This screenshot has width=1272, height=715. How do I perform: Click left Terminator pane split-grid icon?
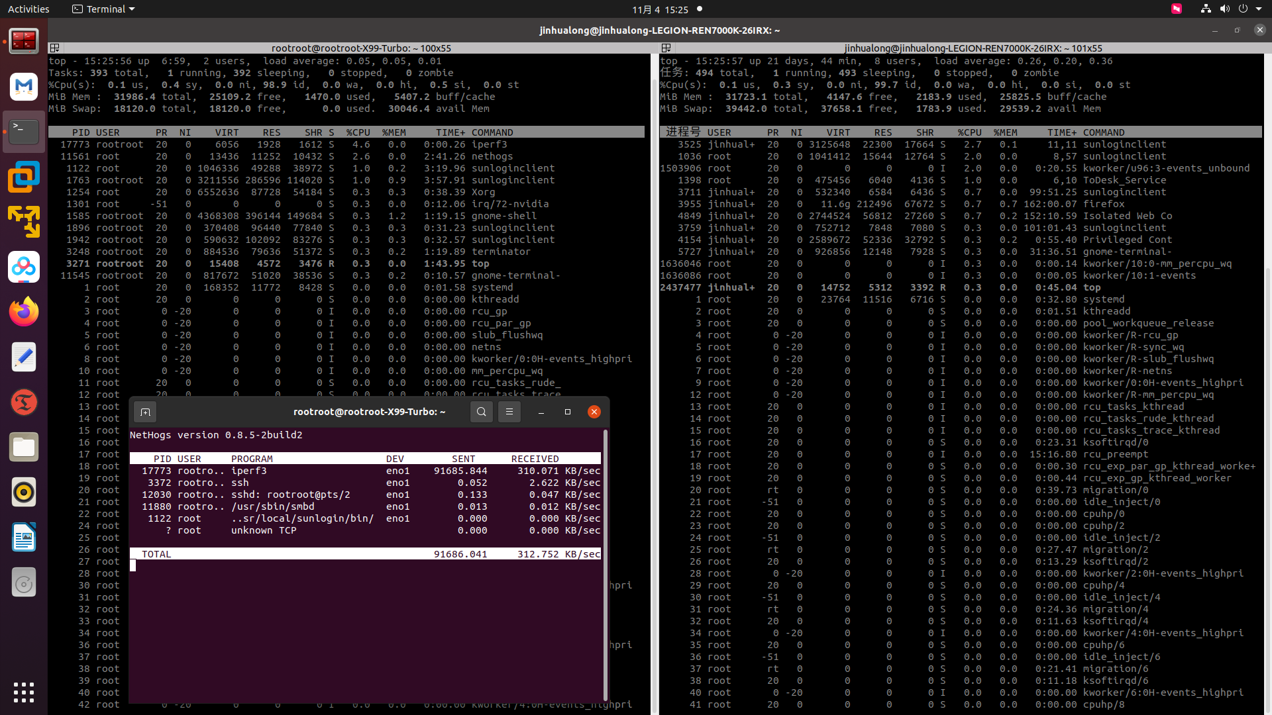(55, 48)
